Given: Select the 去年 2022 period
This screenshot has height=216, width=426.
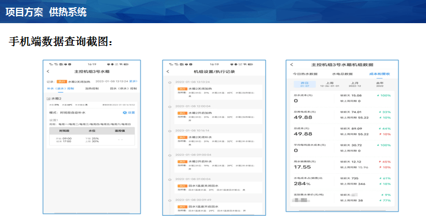Looking at the screenshot, I should pos(380,84).
